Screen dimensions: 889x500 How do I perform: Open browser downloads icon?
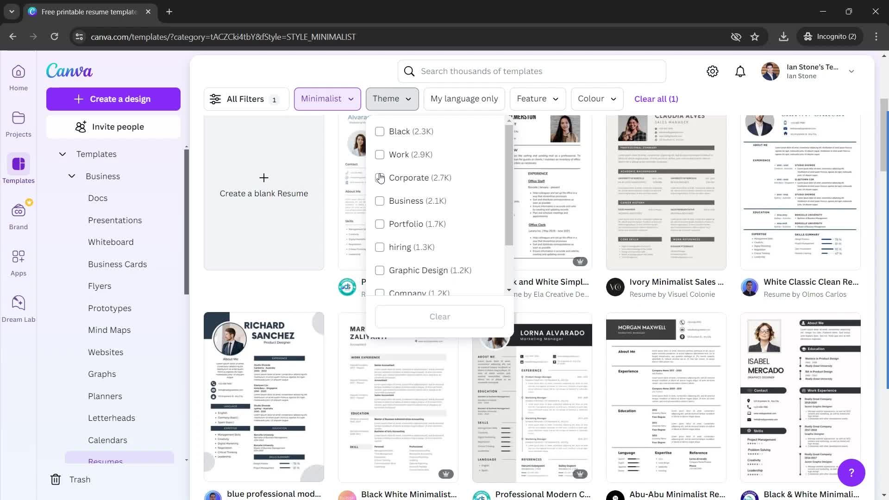pyautogui.click(x=783, y=37)
